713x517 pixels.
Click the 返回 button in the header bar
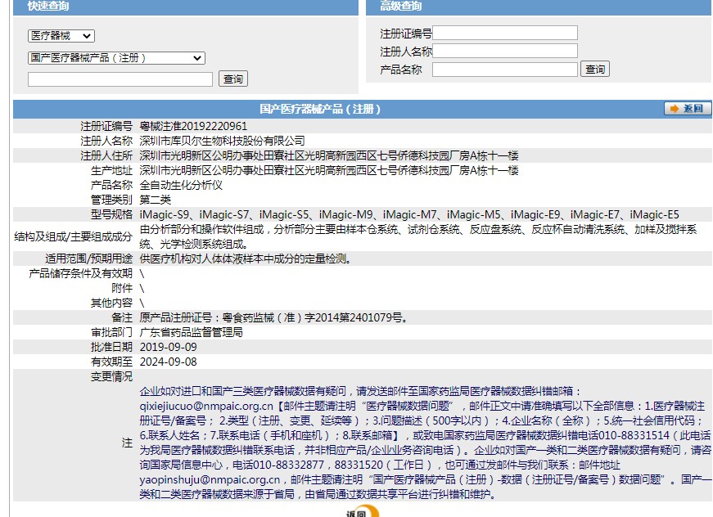coord(688,109)
